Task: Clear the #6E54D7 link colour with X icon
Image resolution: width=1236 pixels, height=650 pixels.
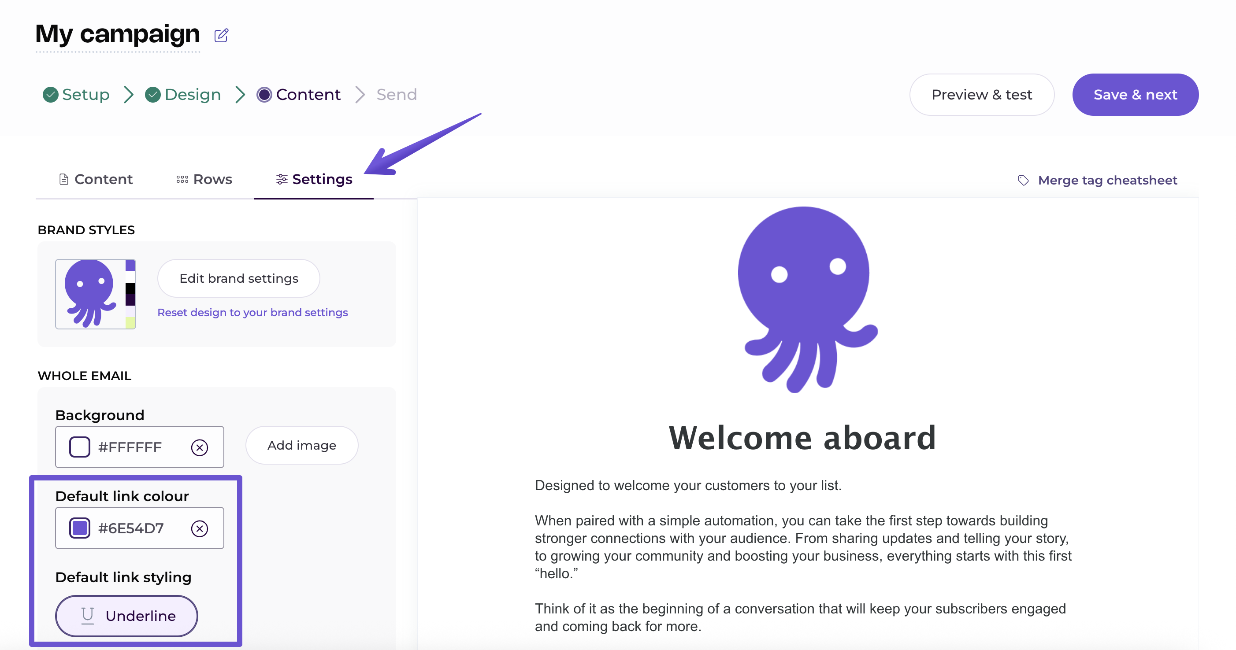Action: tap(200, 528)
